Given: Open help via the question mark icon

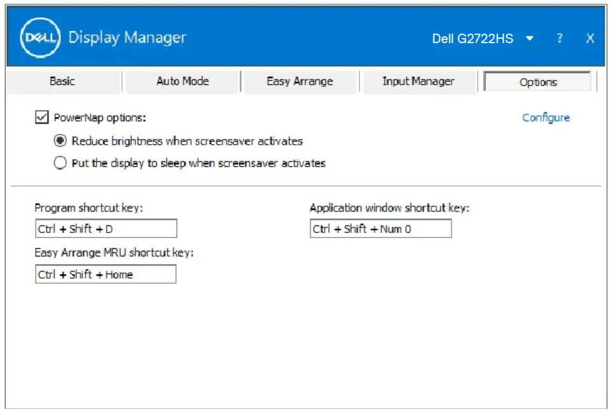Looking at the screenshot, I should [560, 38].
